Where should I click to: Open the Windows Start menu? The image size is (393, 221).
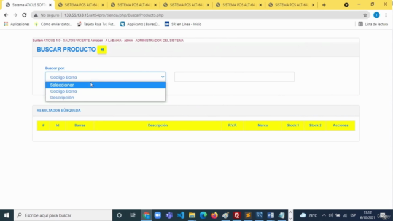pos(7,215)
